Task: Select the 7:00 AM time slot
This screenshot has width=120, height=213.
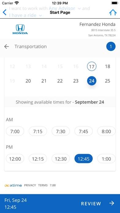Action: 15,131
